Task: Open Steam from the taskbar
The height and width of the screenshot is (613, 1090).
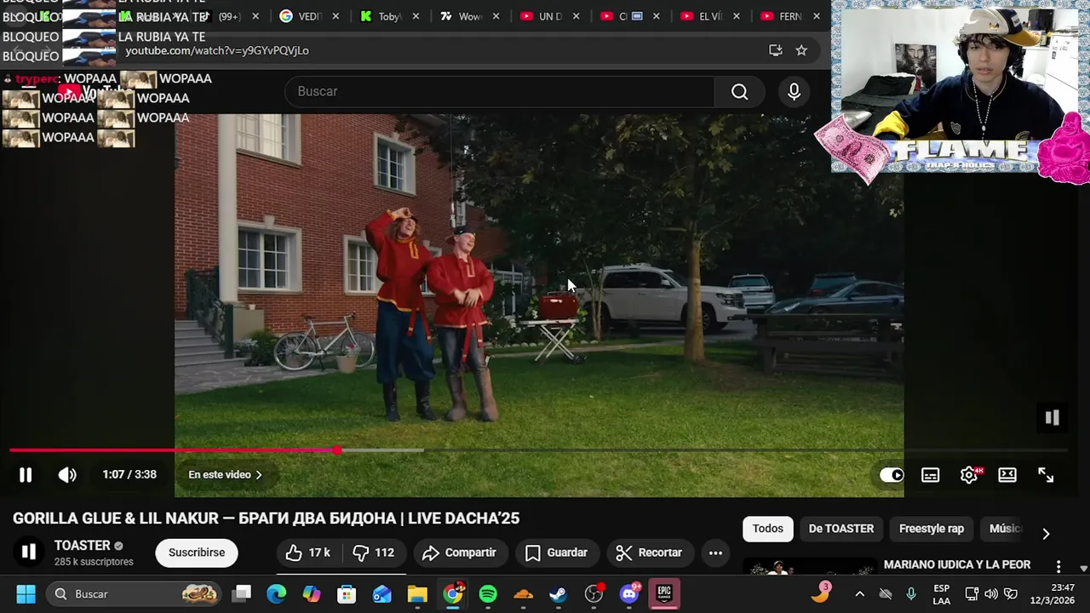Action: [559, 593]
